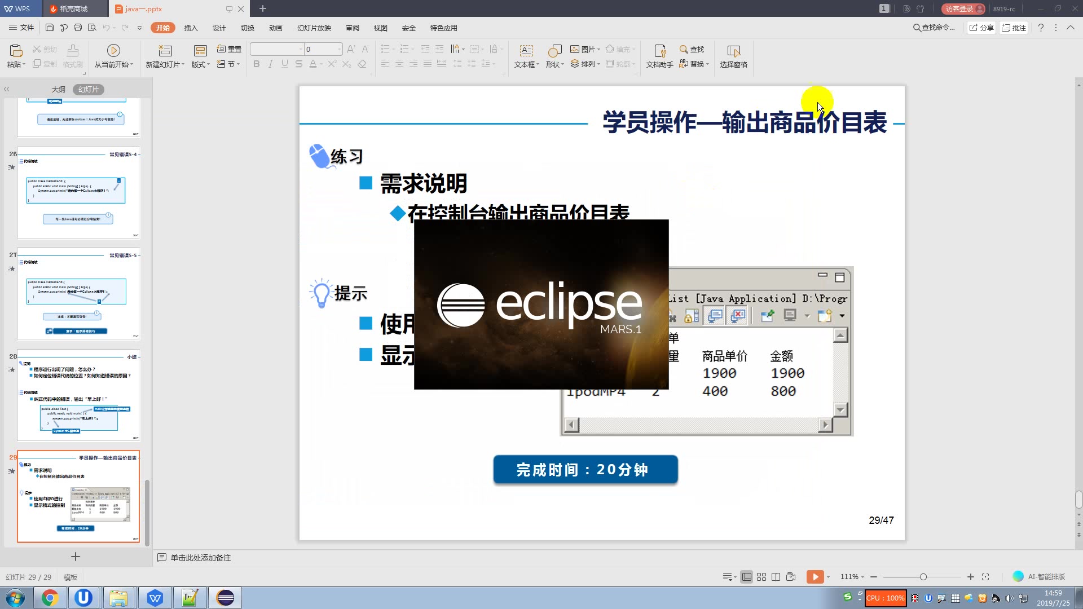Open font name combo box dropdown
1083x609 pixels.
(301, 49)
